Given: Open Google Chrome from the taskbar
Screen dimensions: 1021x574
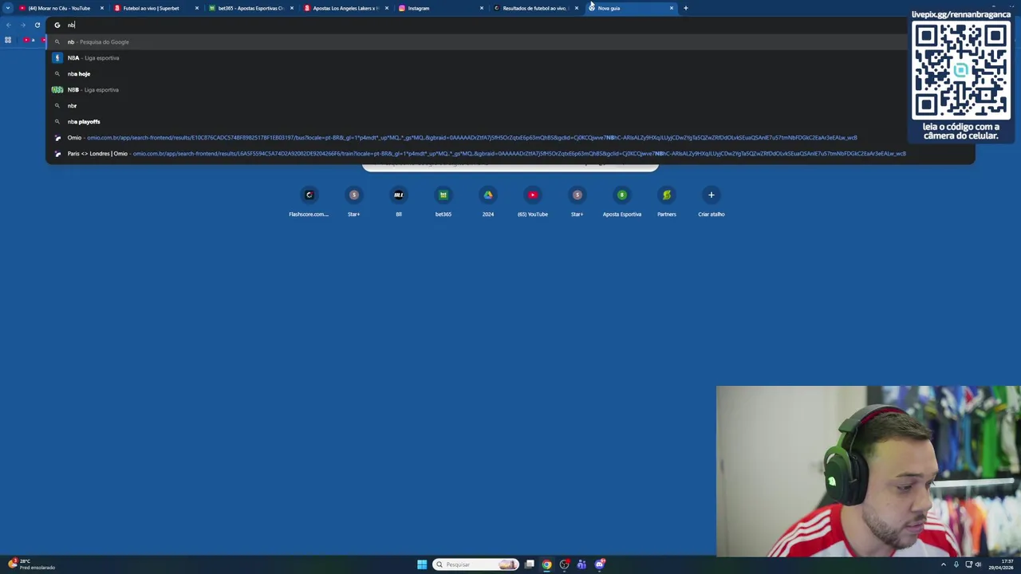Looking at the screenshot, I should coord(546,564).
